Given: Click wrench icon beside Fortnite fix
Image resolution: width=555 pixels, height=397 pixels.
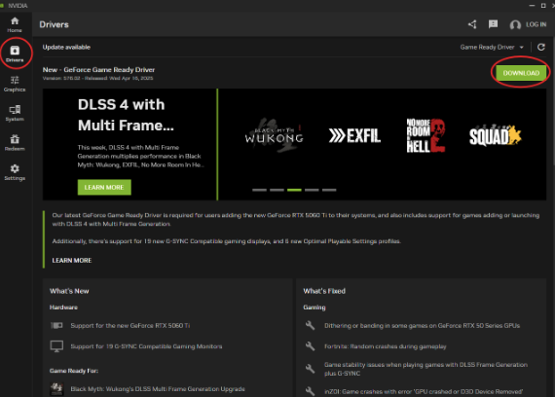Looking at the screenshot, I should 310,346.
